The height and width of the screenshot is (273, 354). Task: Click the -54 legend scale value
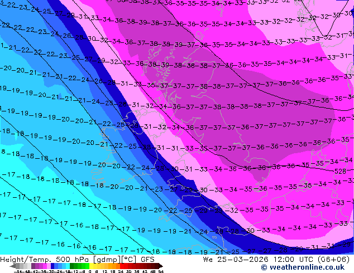tap(18, 272)
